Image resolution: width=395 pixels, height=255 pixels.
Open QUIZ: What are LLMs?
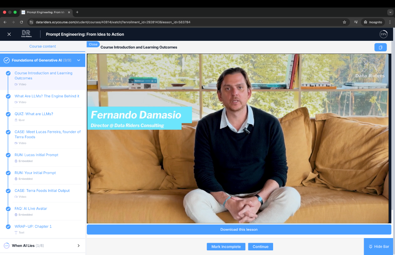(34, 114)
